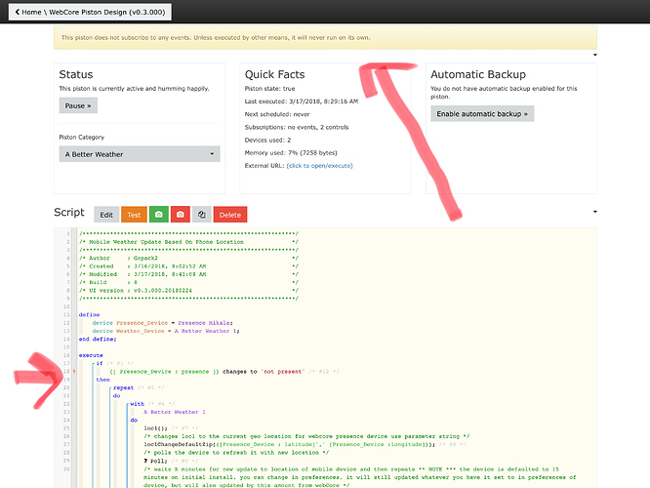Duplicate the piston with the copy icon
The height and width of the screenshot is (488, 650).
click(202, 215)
